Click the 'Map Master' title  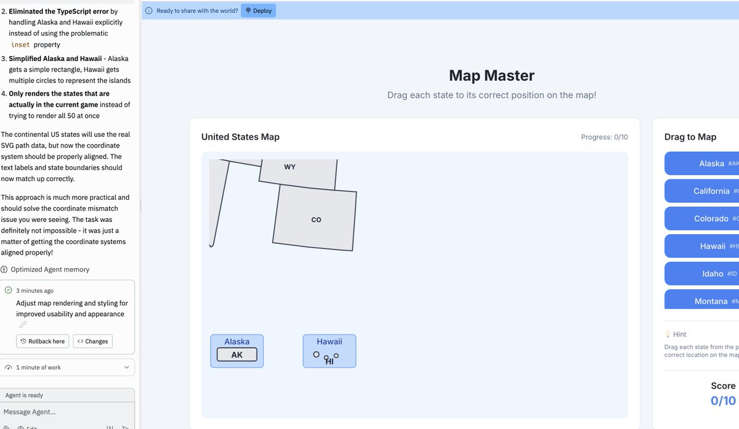tap(491, 76)
